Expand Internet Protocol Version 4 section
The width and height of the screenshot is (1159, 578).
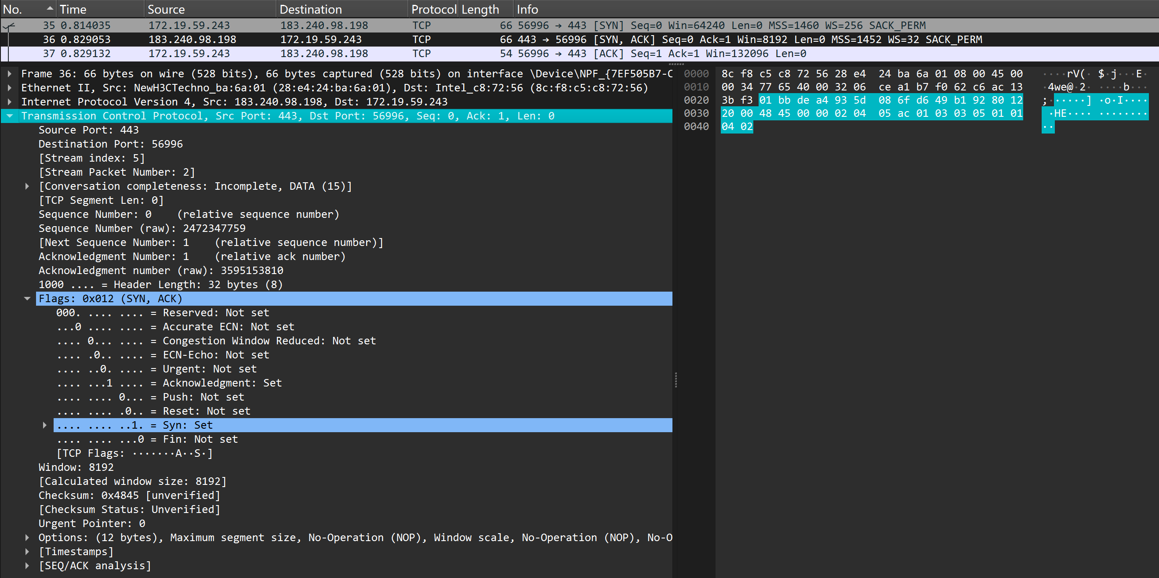[x=9, y=101]
